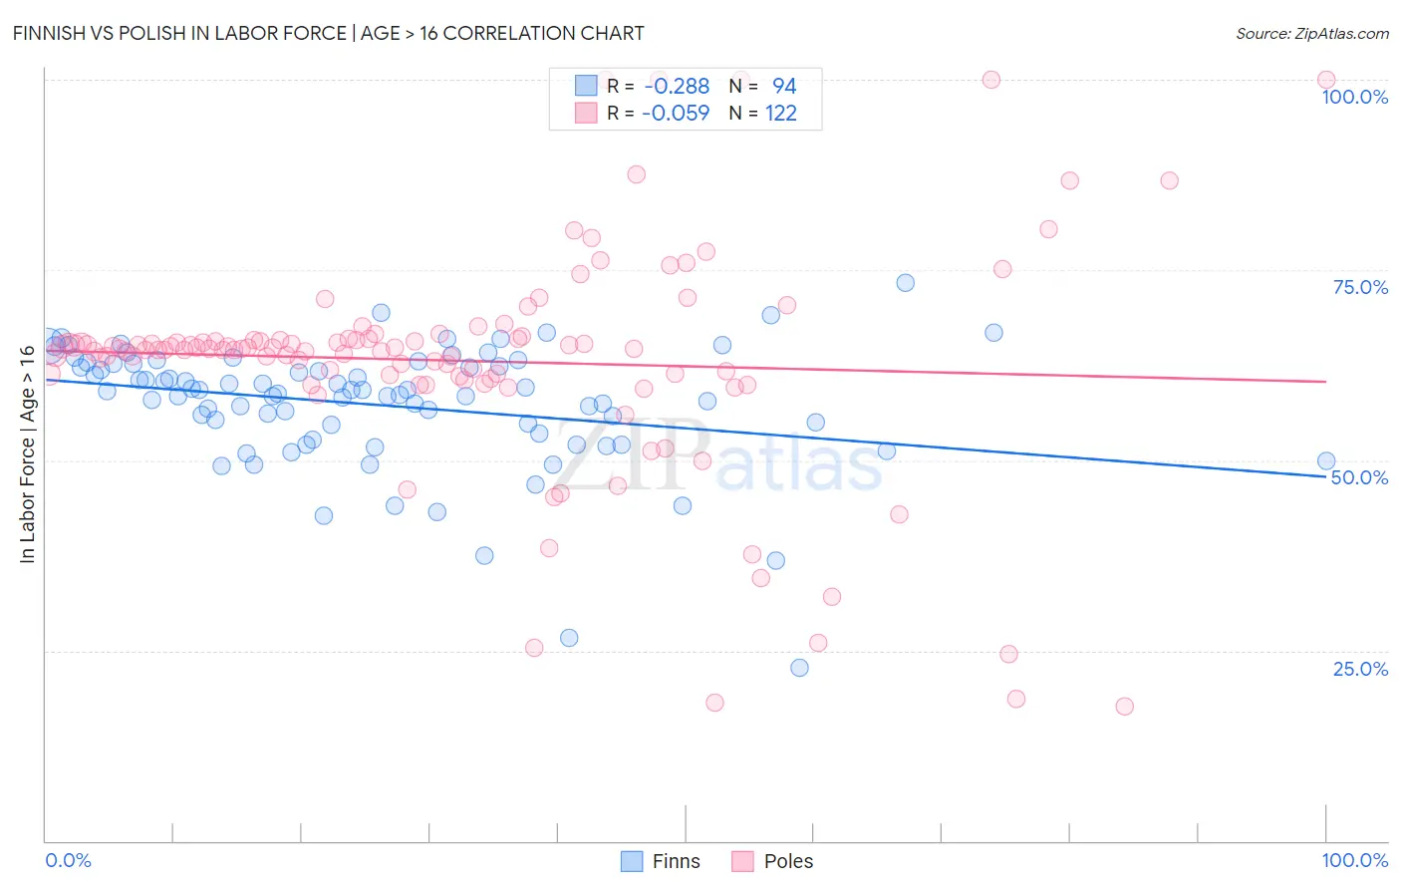1401x889 pixels.
Task: Select the 25.0% y-axis label
Action: (x=1360, y=669)
